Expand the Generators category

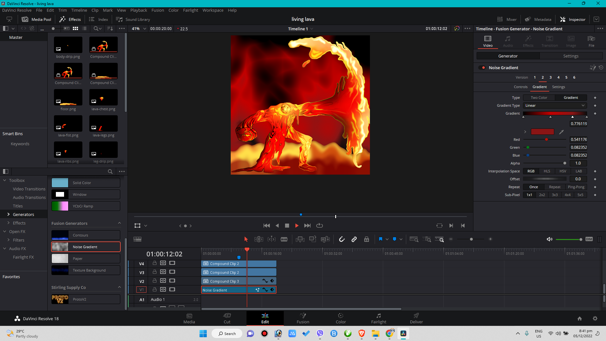pos(9,214)
